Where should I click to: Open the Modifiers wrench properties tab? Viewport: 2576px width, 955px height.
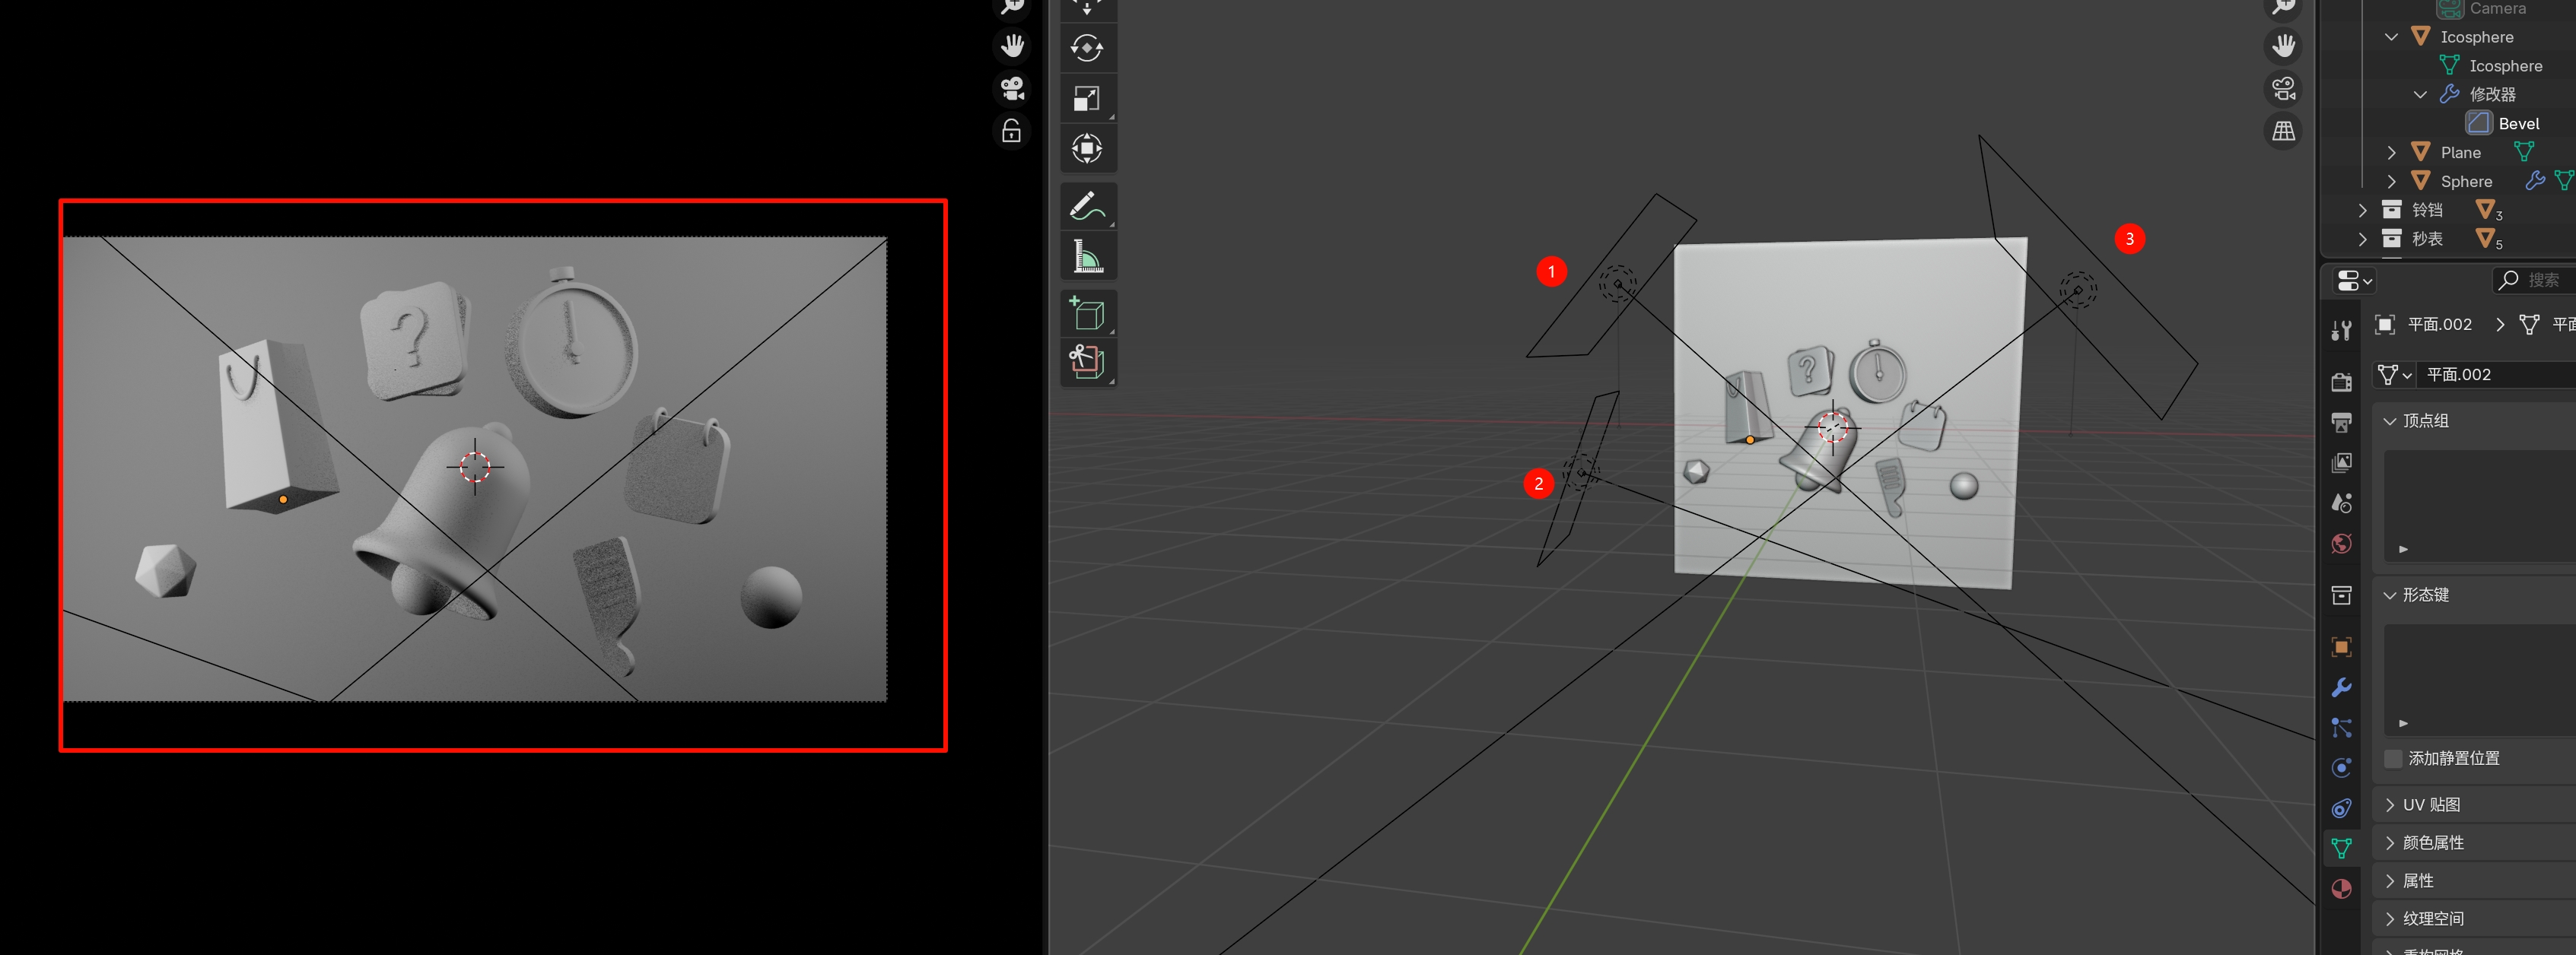2341,687
